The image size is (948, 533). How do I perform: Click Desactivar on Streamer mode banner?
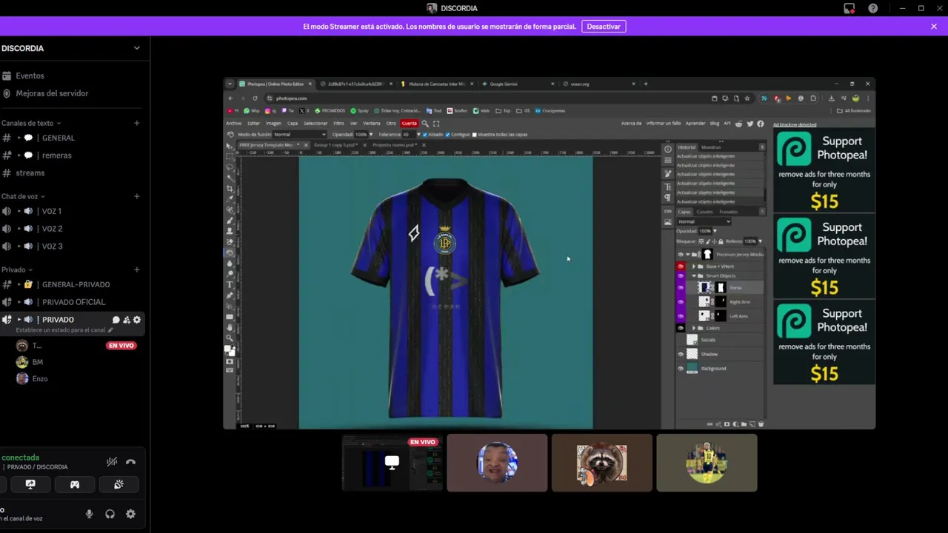(x=604, y=27)
